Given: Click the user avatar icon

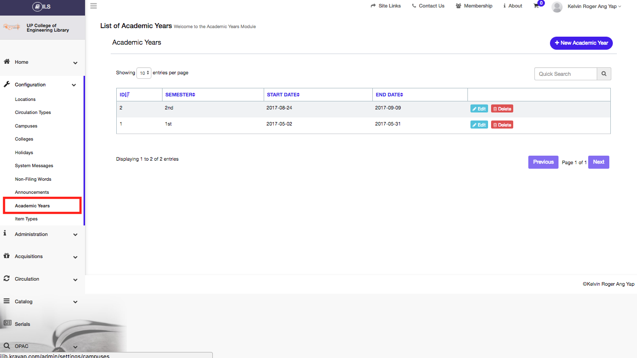Looking at the screenshot, I should point(556,7).
